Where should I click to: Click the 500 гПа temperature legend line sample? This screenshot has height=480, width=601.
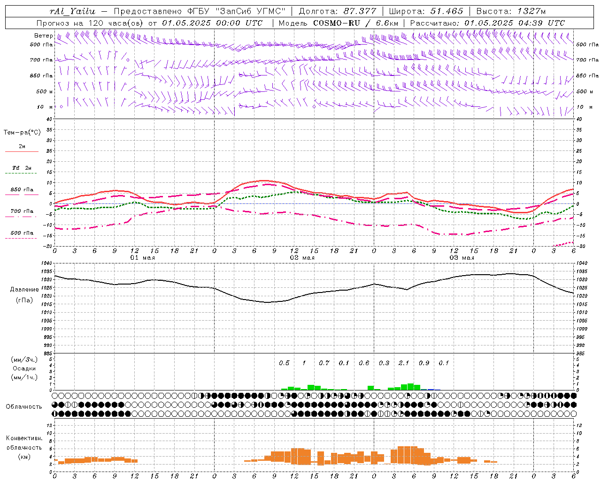pyautogui.click(x=22, y=239)
